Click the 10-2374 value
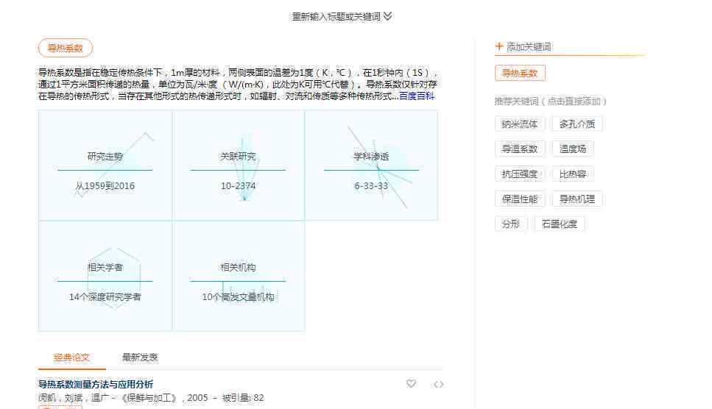Viewport: 712px width, 409px height. click(238, 186)
